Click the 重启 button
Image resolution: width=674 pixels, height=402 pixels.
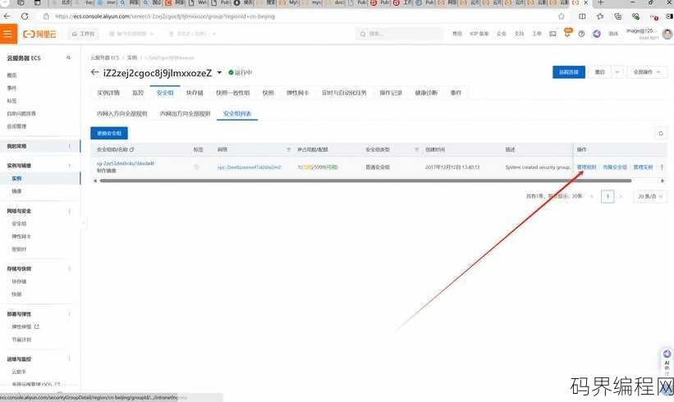(600, 72)
